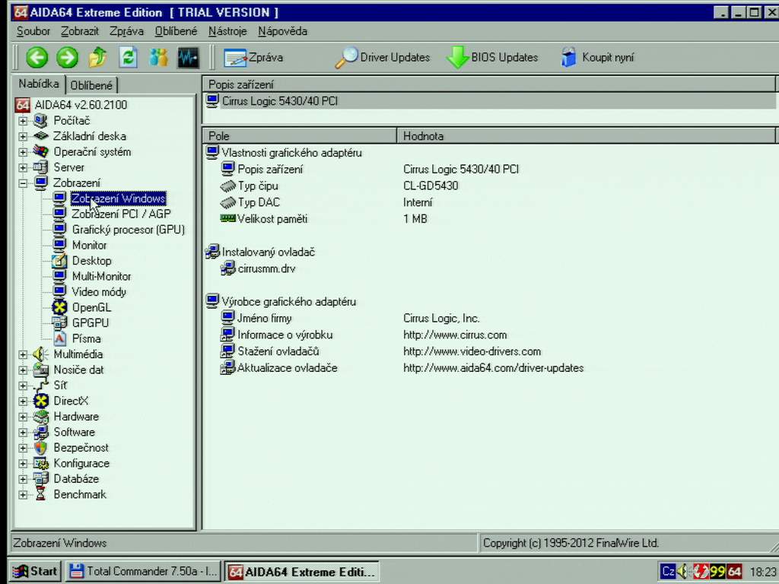The height and width of the screenshot is (584, 779).
Task: Expand the DirectX tree node
Action: 23,401
